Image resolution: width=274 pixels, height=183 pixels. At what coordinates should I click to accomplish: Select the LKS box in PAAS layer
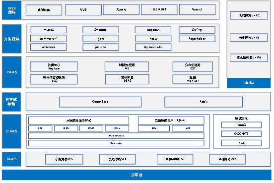click(x=54, y=79)
